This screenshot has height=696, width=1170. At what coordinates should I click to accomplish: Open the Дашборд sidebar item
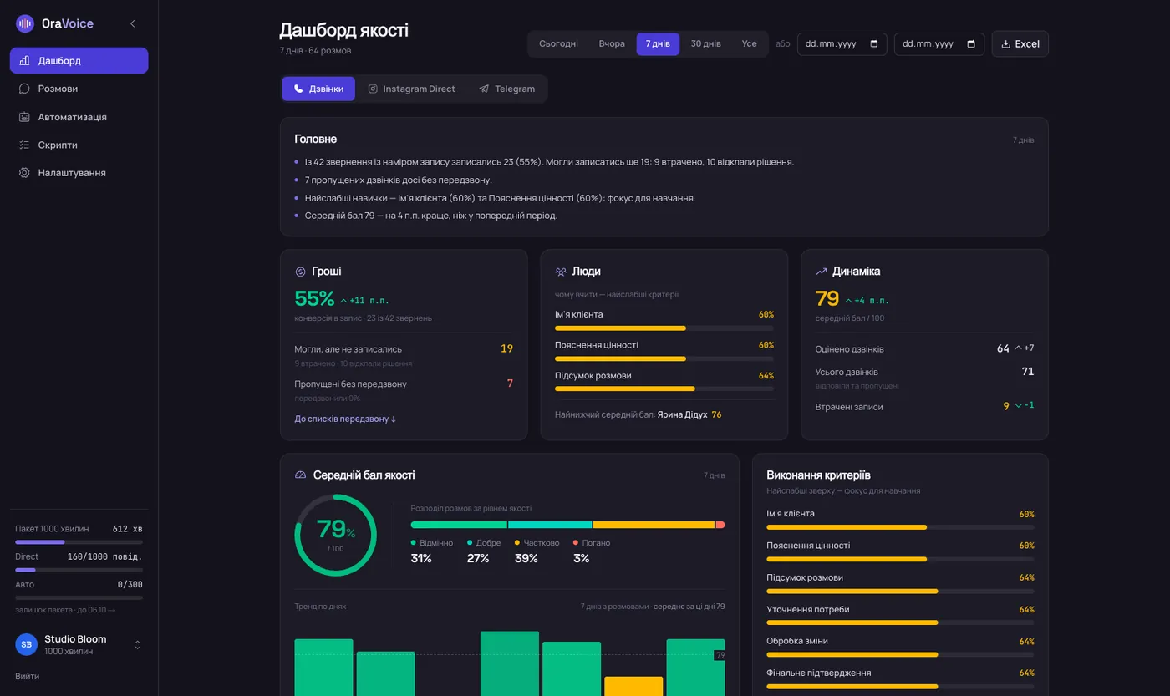[x=79, y=60]
